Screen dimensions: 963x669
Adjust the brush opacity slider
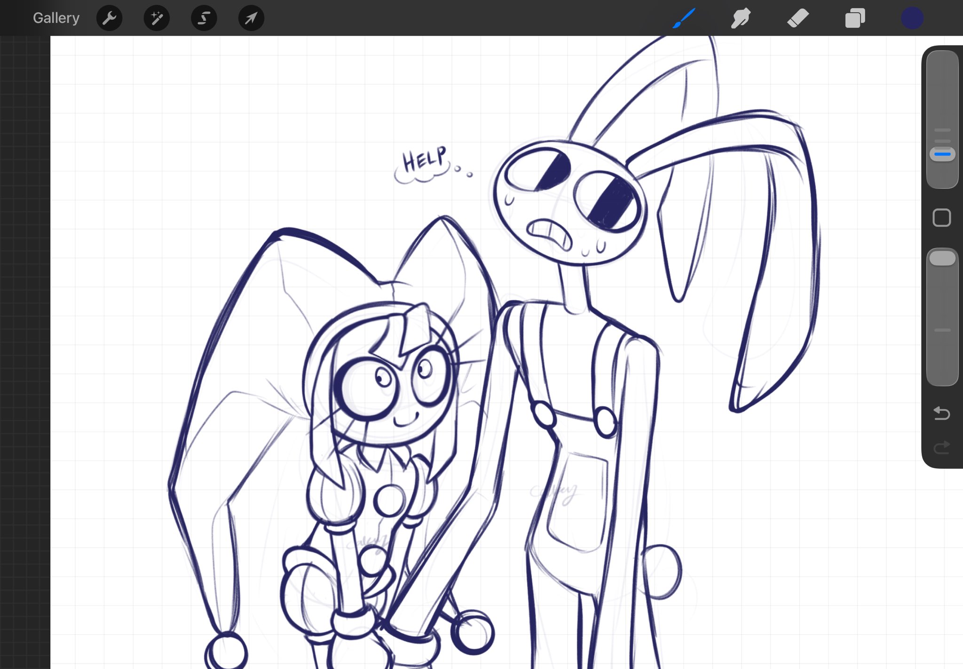click(942, 317)
